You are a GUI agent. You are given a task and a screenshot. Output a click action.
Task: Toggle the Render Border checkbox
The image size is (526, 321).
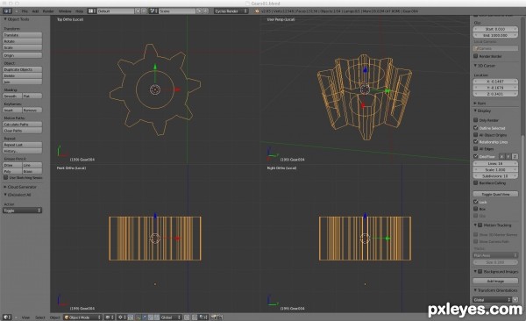(476, 56)
